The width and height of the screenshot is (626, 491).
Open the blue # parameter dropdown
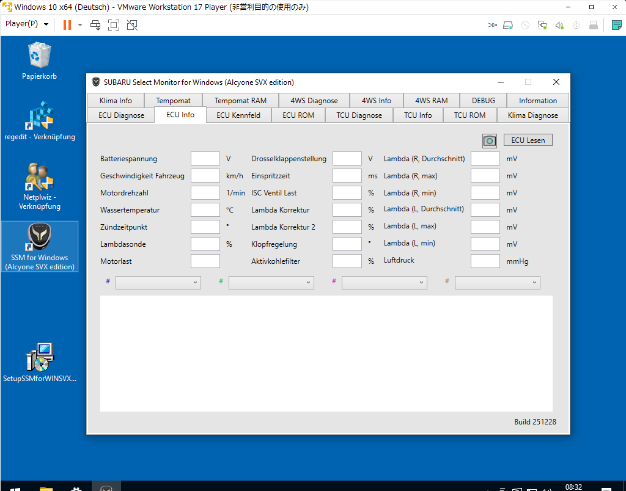pyautogui.click(x=158, y=282)
